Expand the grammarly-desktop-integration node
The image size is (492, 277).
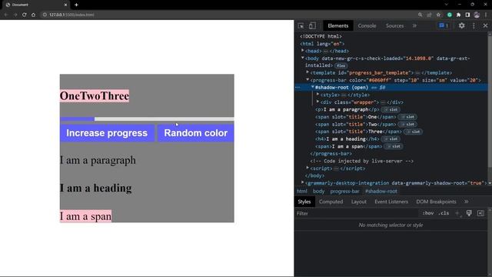click(x=302, y=182)
